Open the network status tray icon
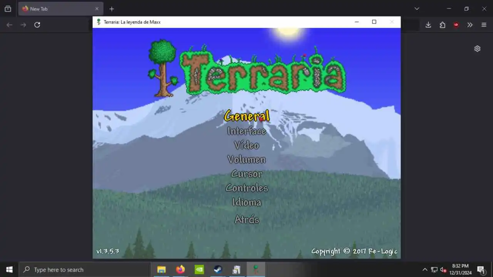The image size is (493, 277). click(434, 270)
